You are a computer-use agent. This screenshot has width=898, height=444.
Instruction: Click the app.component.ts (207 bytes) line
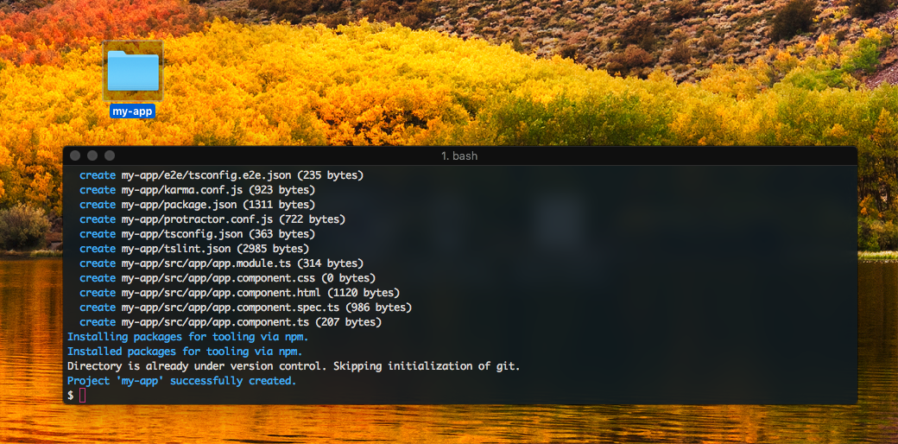[x=231, y=322]
